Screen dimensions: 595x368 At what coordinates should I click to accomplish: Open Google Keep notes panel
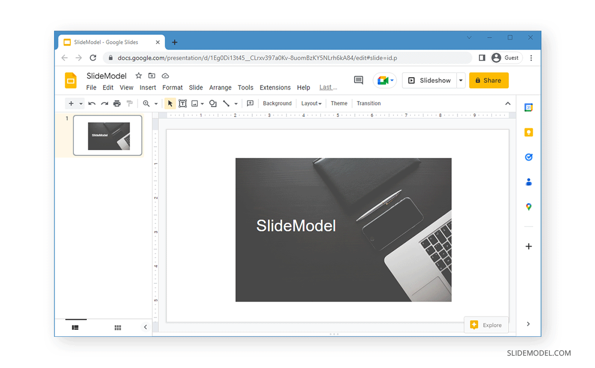[x=528, y=132]
